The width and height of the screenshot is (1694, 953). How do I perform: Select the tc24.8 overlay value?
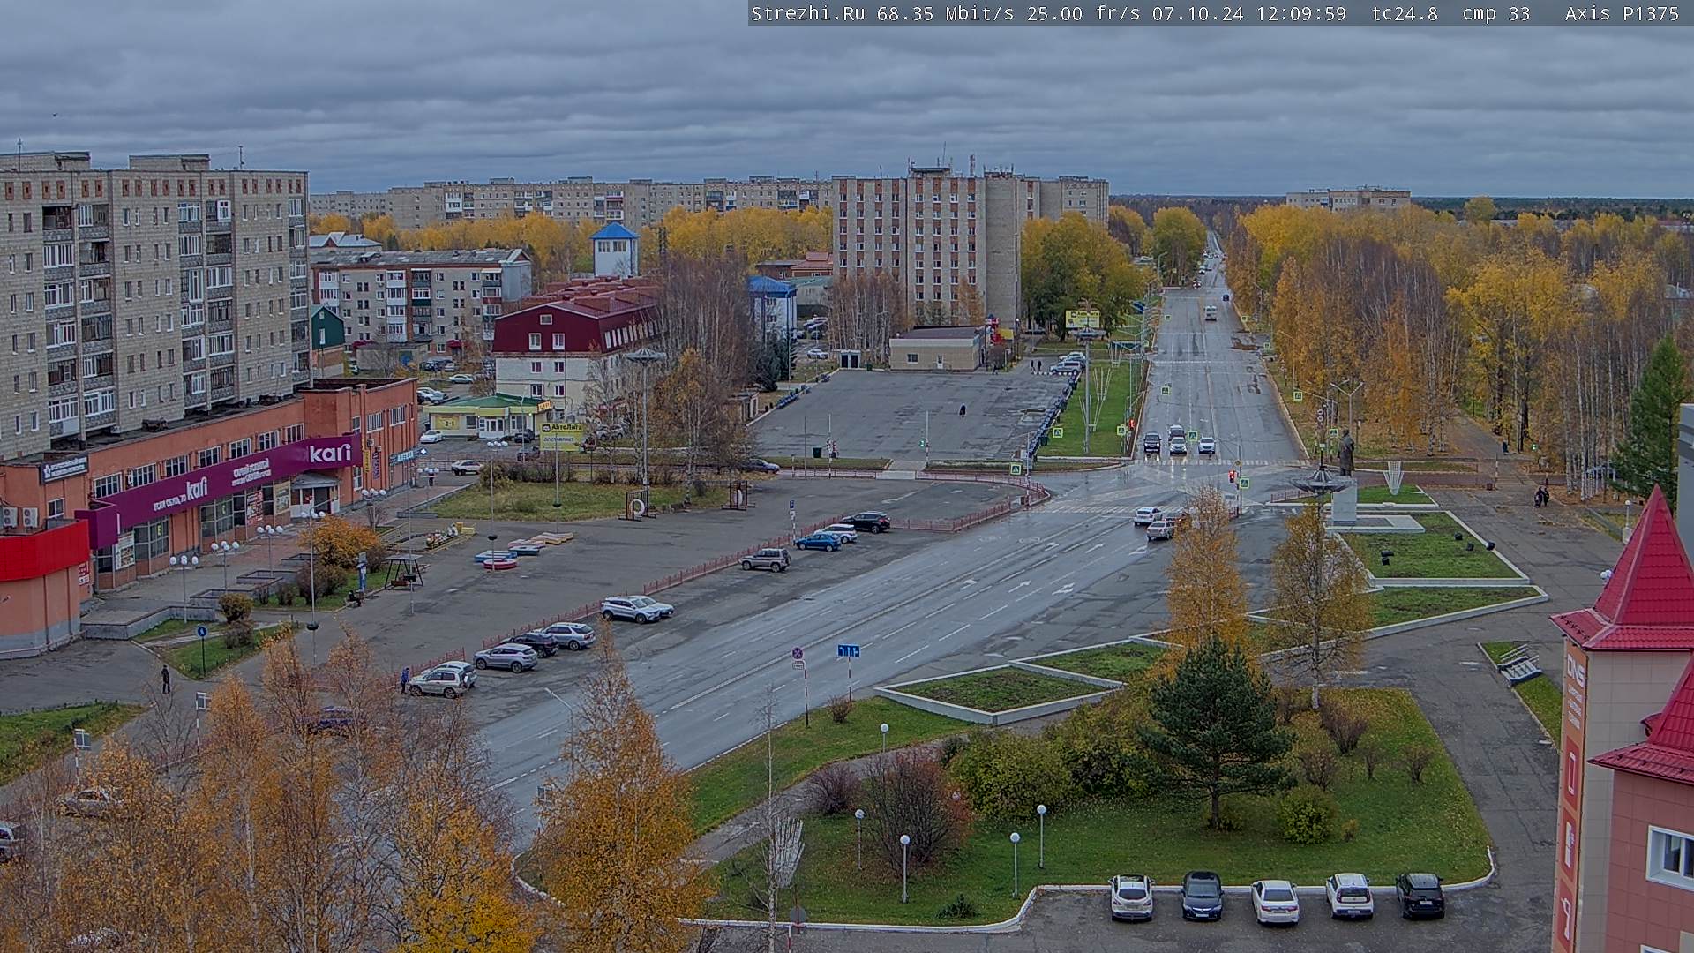pyautogui.click(x=1405, y=13)
